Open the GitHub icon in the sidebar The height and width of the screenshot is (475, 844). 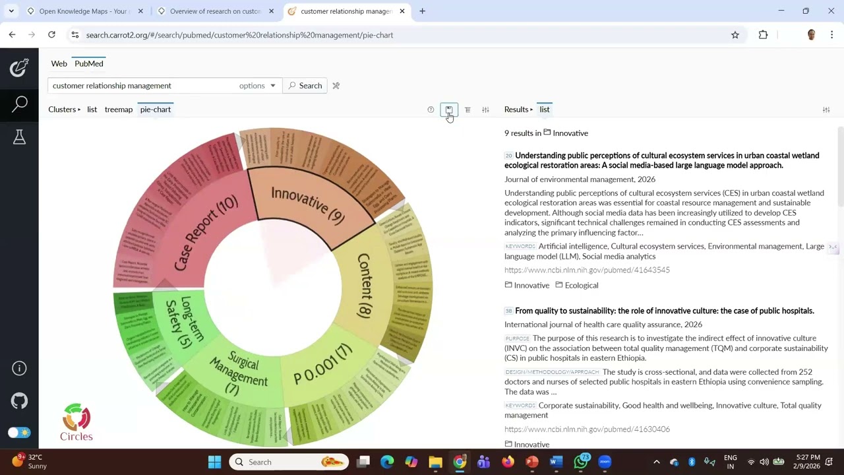(19, 400)
